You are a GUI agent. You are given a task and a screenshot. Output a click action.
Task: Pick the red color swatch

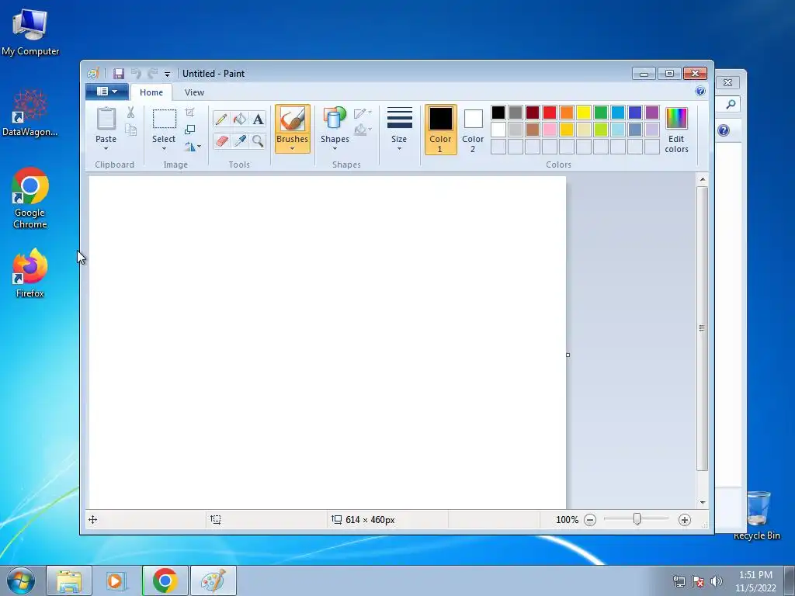550,113
